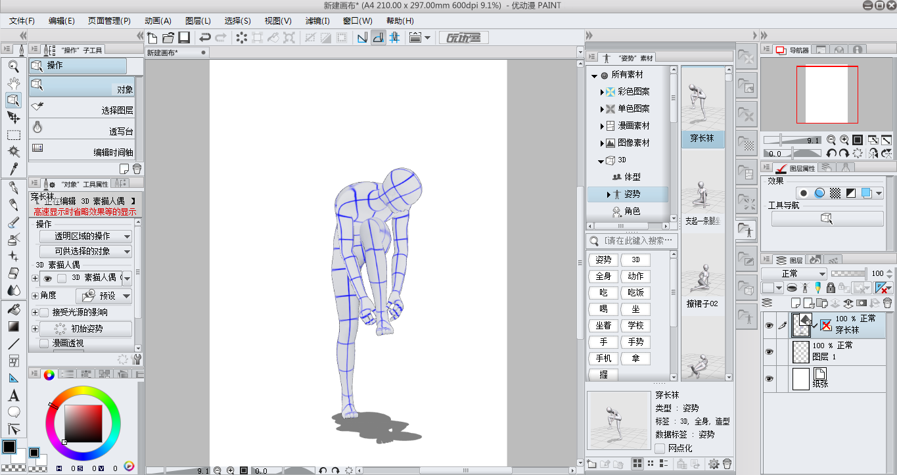This screenshot has height=475, width=897.
Task: Click the 全身 tag button
Action: tap(603, 276)
